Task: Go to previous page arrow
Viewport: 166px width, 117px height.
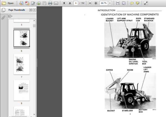Action: click(64, 3)
